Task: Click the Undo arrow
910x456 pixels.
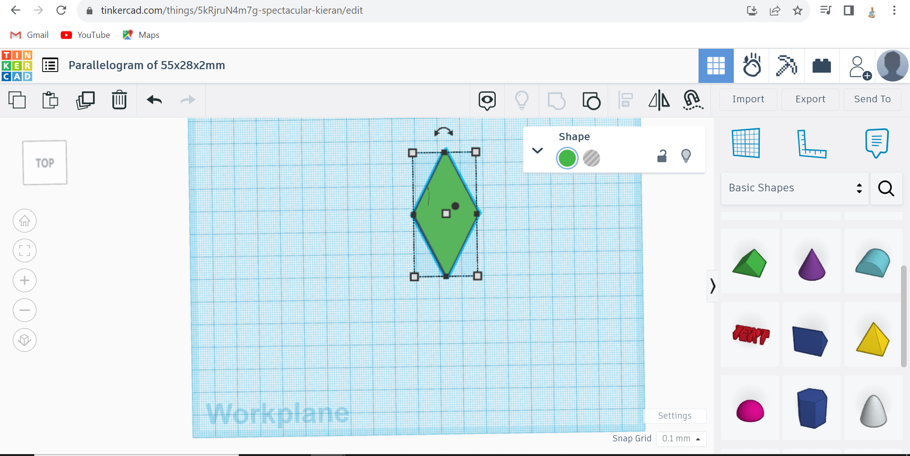Action: (x=154, y=100)
